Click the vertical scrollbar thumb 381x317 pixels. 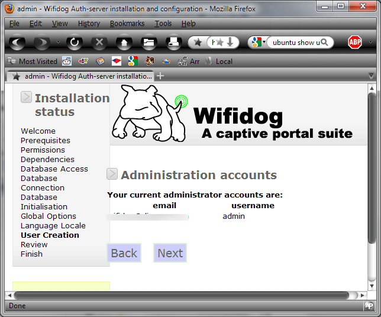(372, 168)
